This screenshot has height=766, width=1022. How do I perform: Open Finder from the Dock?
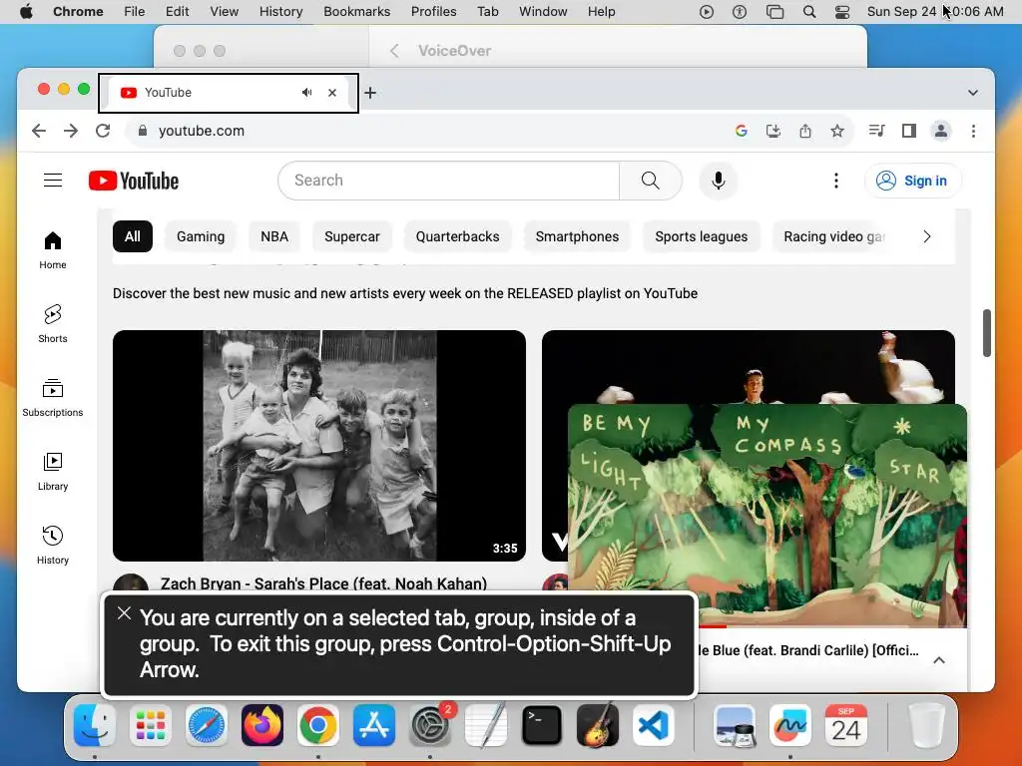(x=95, y=725)
